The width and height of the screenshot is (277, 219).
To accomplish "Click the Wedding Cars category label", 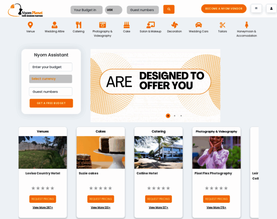I will click(199, 31).
